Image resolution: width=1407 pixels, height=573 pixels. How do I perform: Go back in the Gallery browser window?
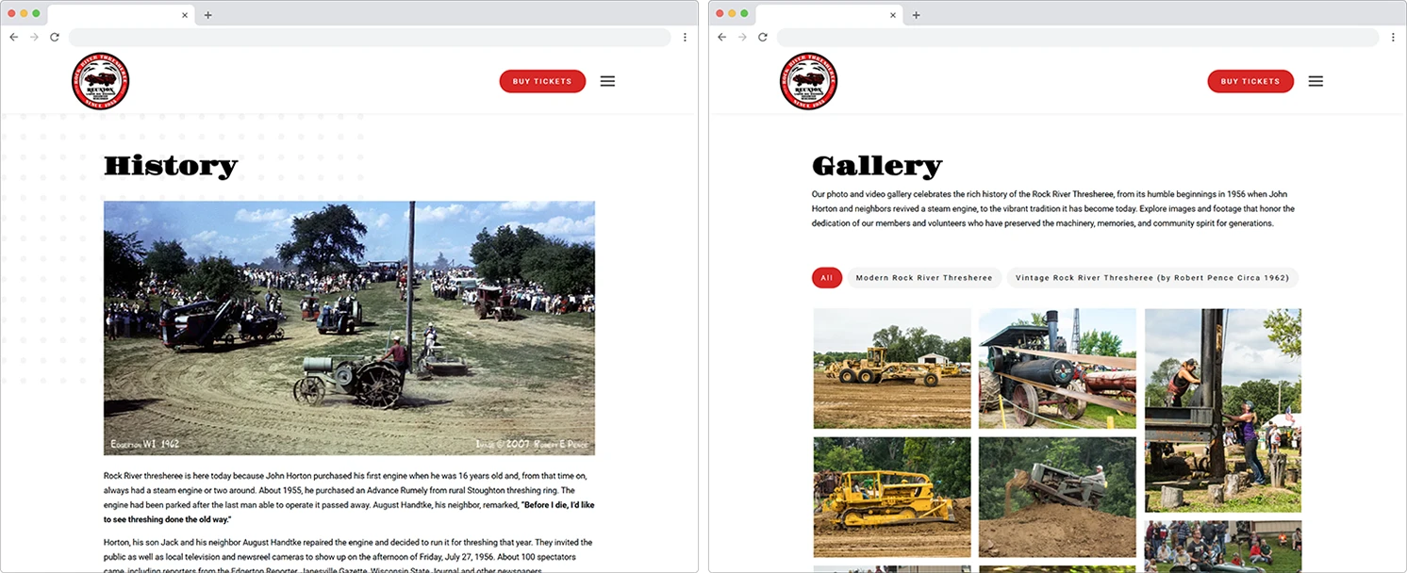[x=720, y=37]
